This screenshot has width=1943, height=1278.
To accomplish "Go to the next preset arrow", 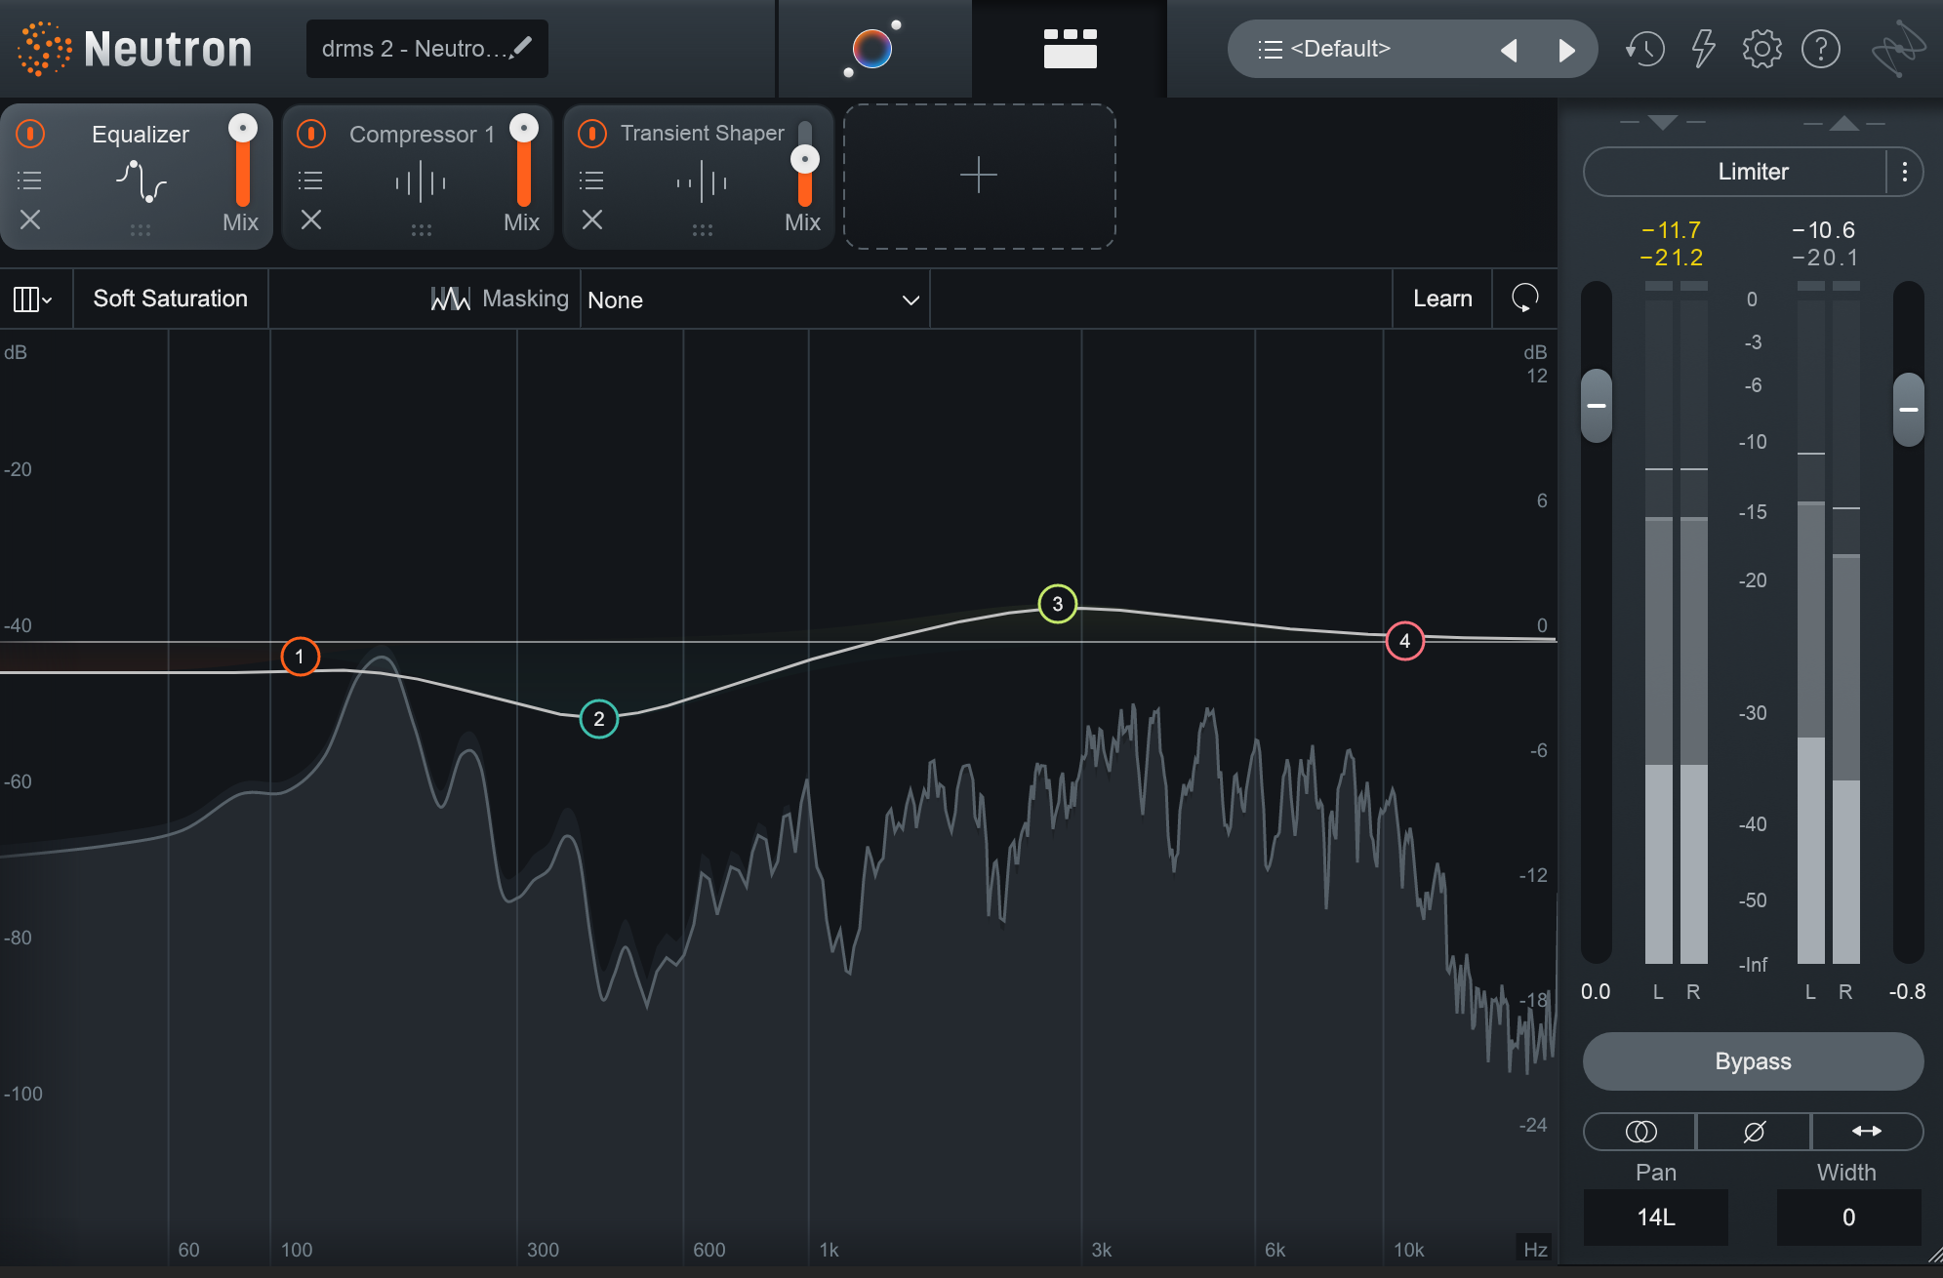I will pyautogui.click(x=1566, y=50).
